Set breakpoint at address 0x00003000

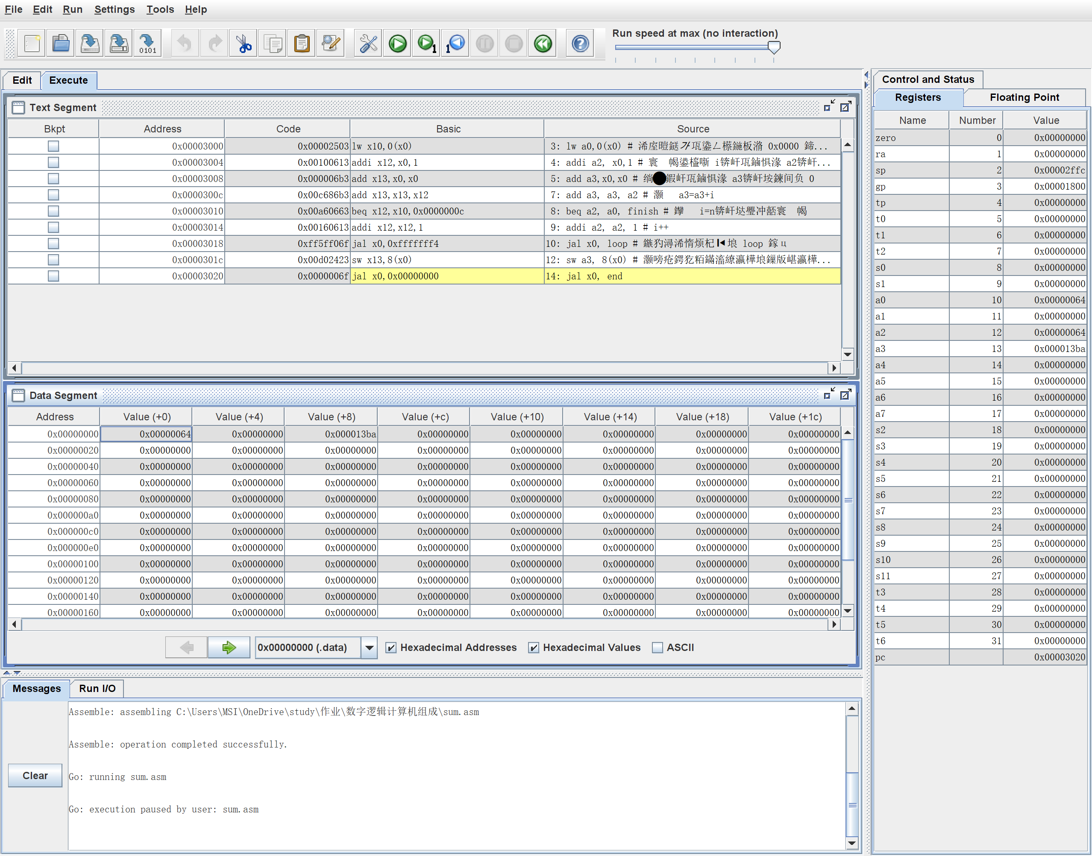[x=53, y=146]
